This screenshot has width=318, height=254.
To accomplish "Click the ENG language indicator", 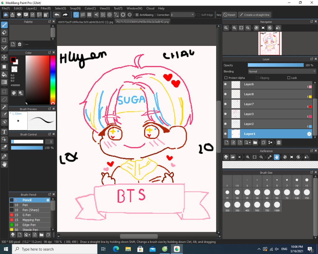I will pos(284,249).
